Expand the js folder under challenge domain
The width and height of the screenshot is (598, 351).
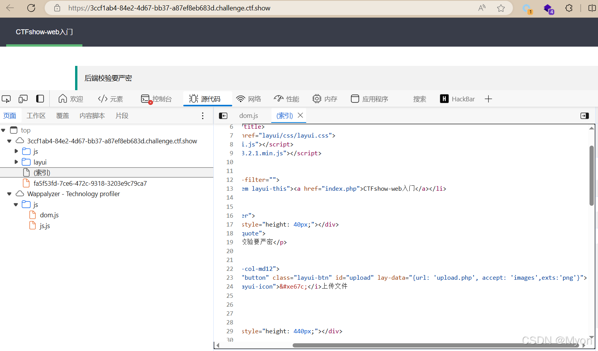point(16,151)
